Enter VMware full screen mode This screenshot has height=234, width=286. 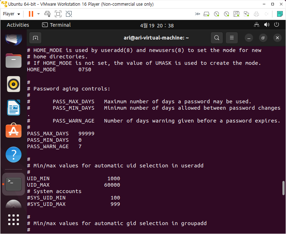(58, 14)
